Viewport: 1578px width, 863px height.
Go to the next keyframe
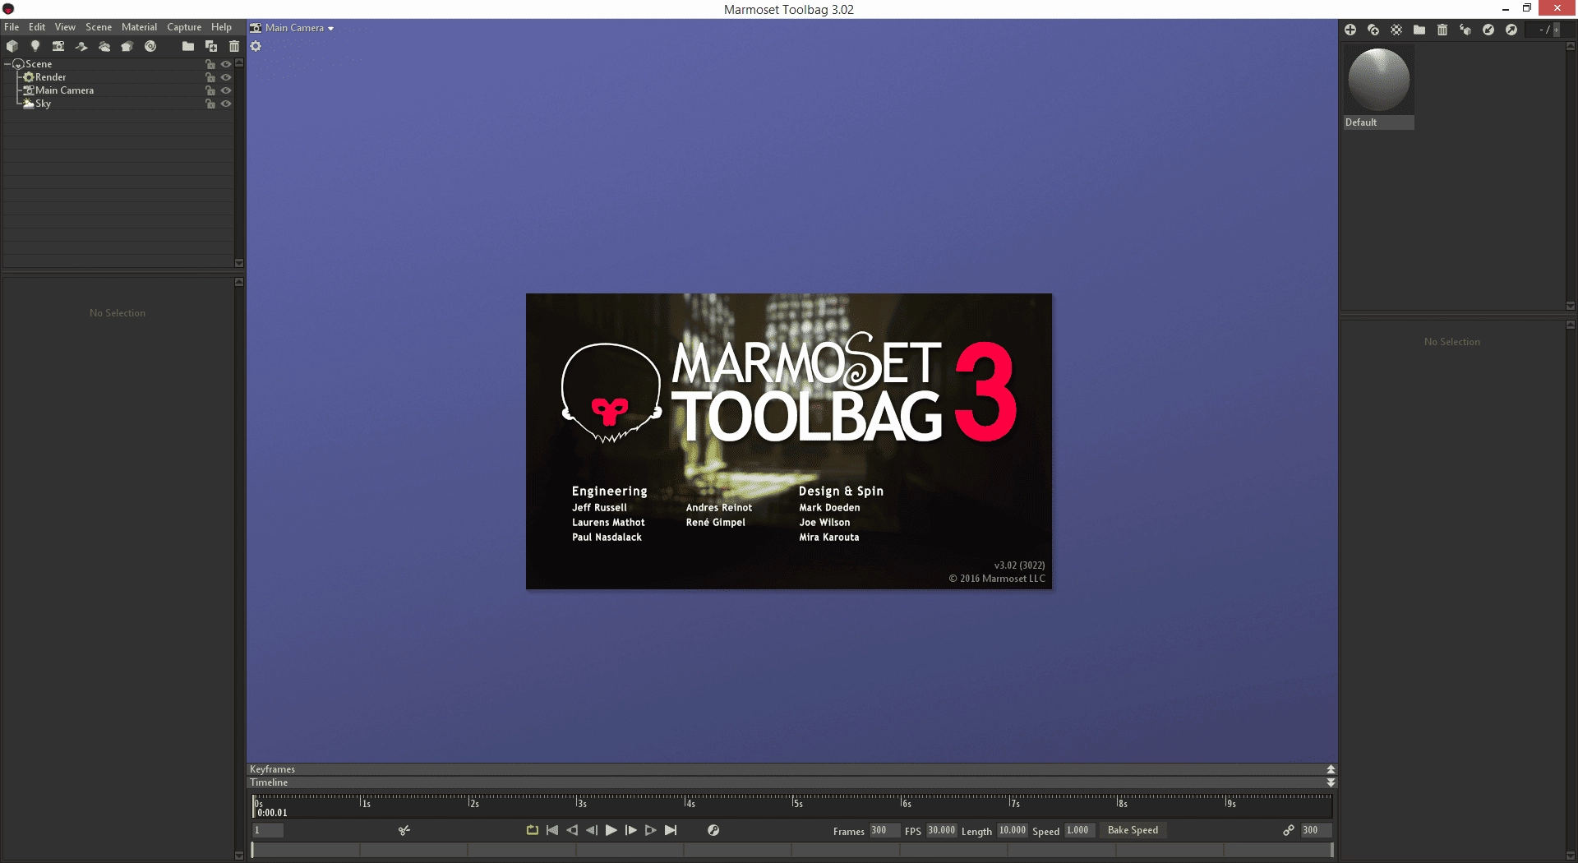coord(651,830)
